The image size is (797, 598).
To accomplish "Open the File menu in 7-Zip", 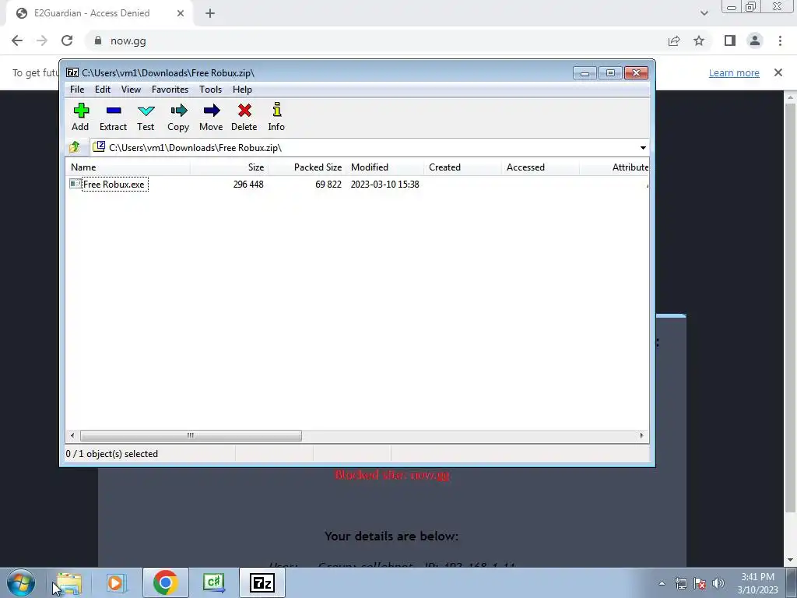I will (x=77, y=90).
